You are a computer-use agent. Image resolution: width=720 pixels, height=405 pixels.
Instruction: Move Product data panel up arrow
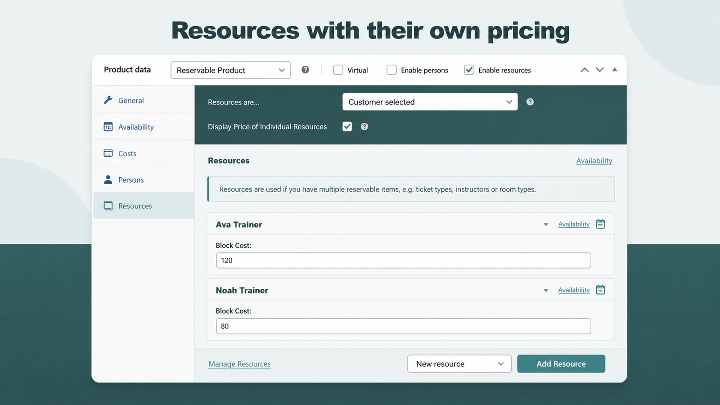585,70
